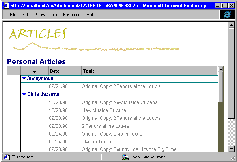Click the Internet Explorer logo icon

(227, 15)
